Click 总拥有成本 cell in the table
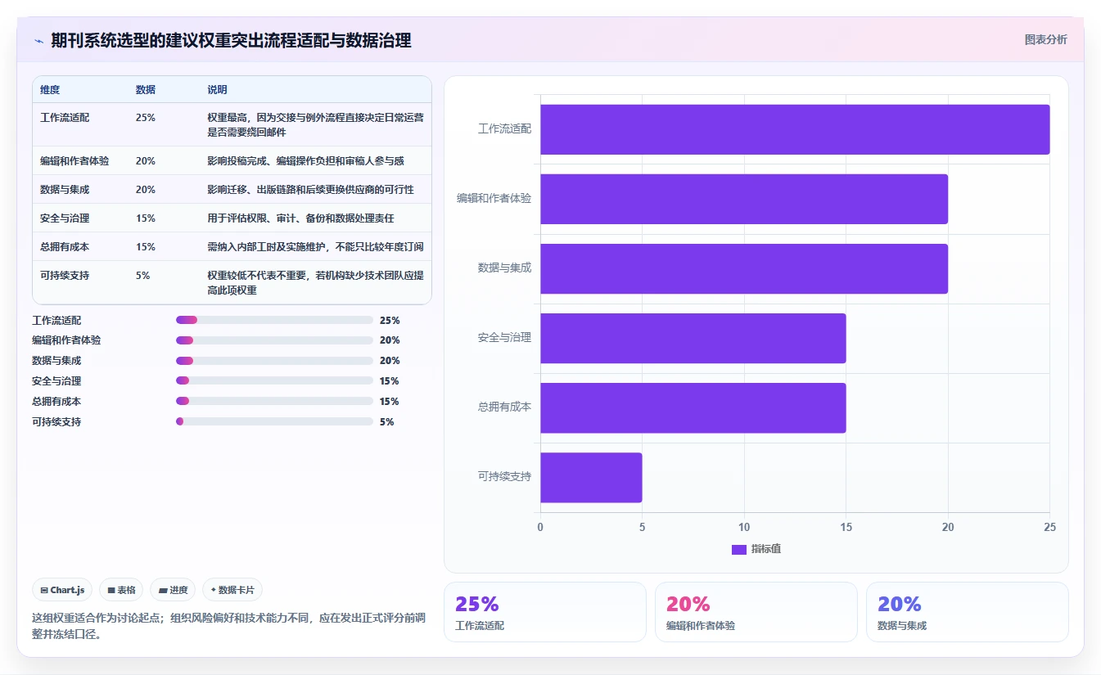1101x675 pixels. (x=65, y=247)
